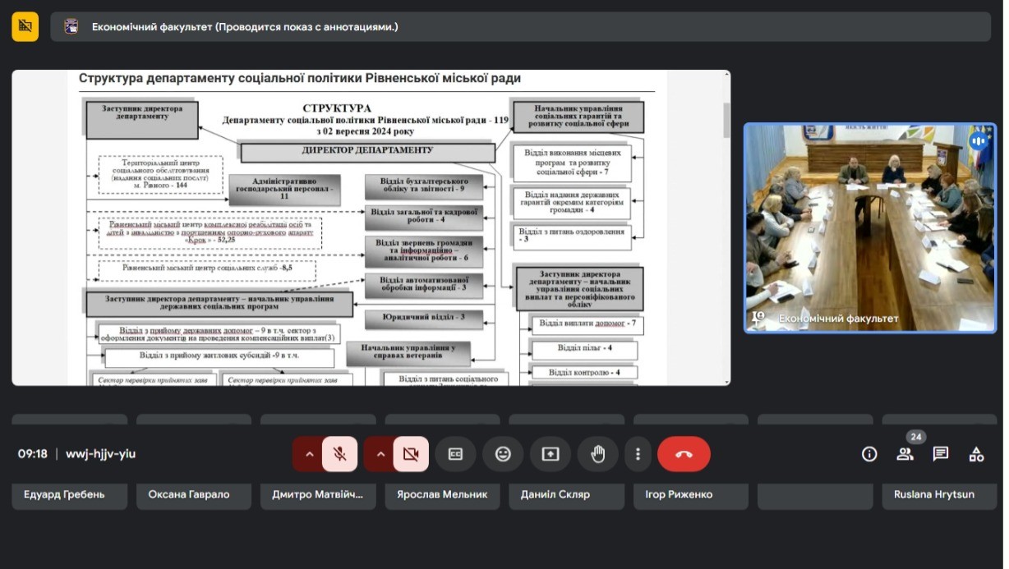Image resolution: width=1009 pixels, height=569 pixels.
Task: Click the Ігор Риженко participant tile
Action: [691, 495]
